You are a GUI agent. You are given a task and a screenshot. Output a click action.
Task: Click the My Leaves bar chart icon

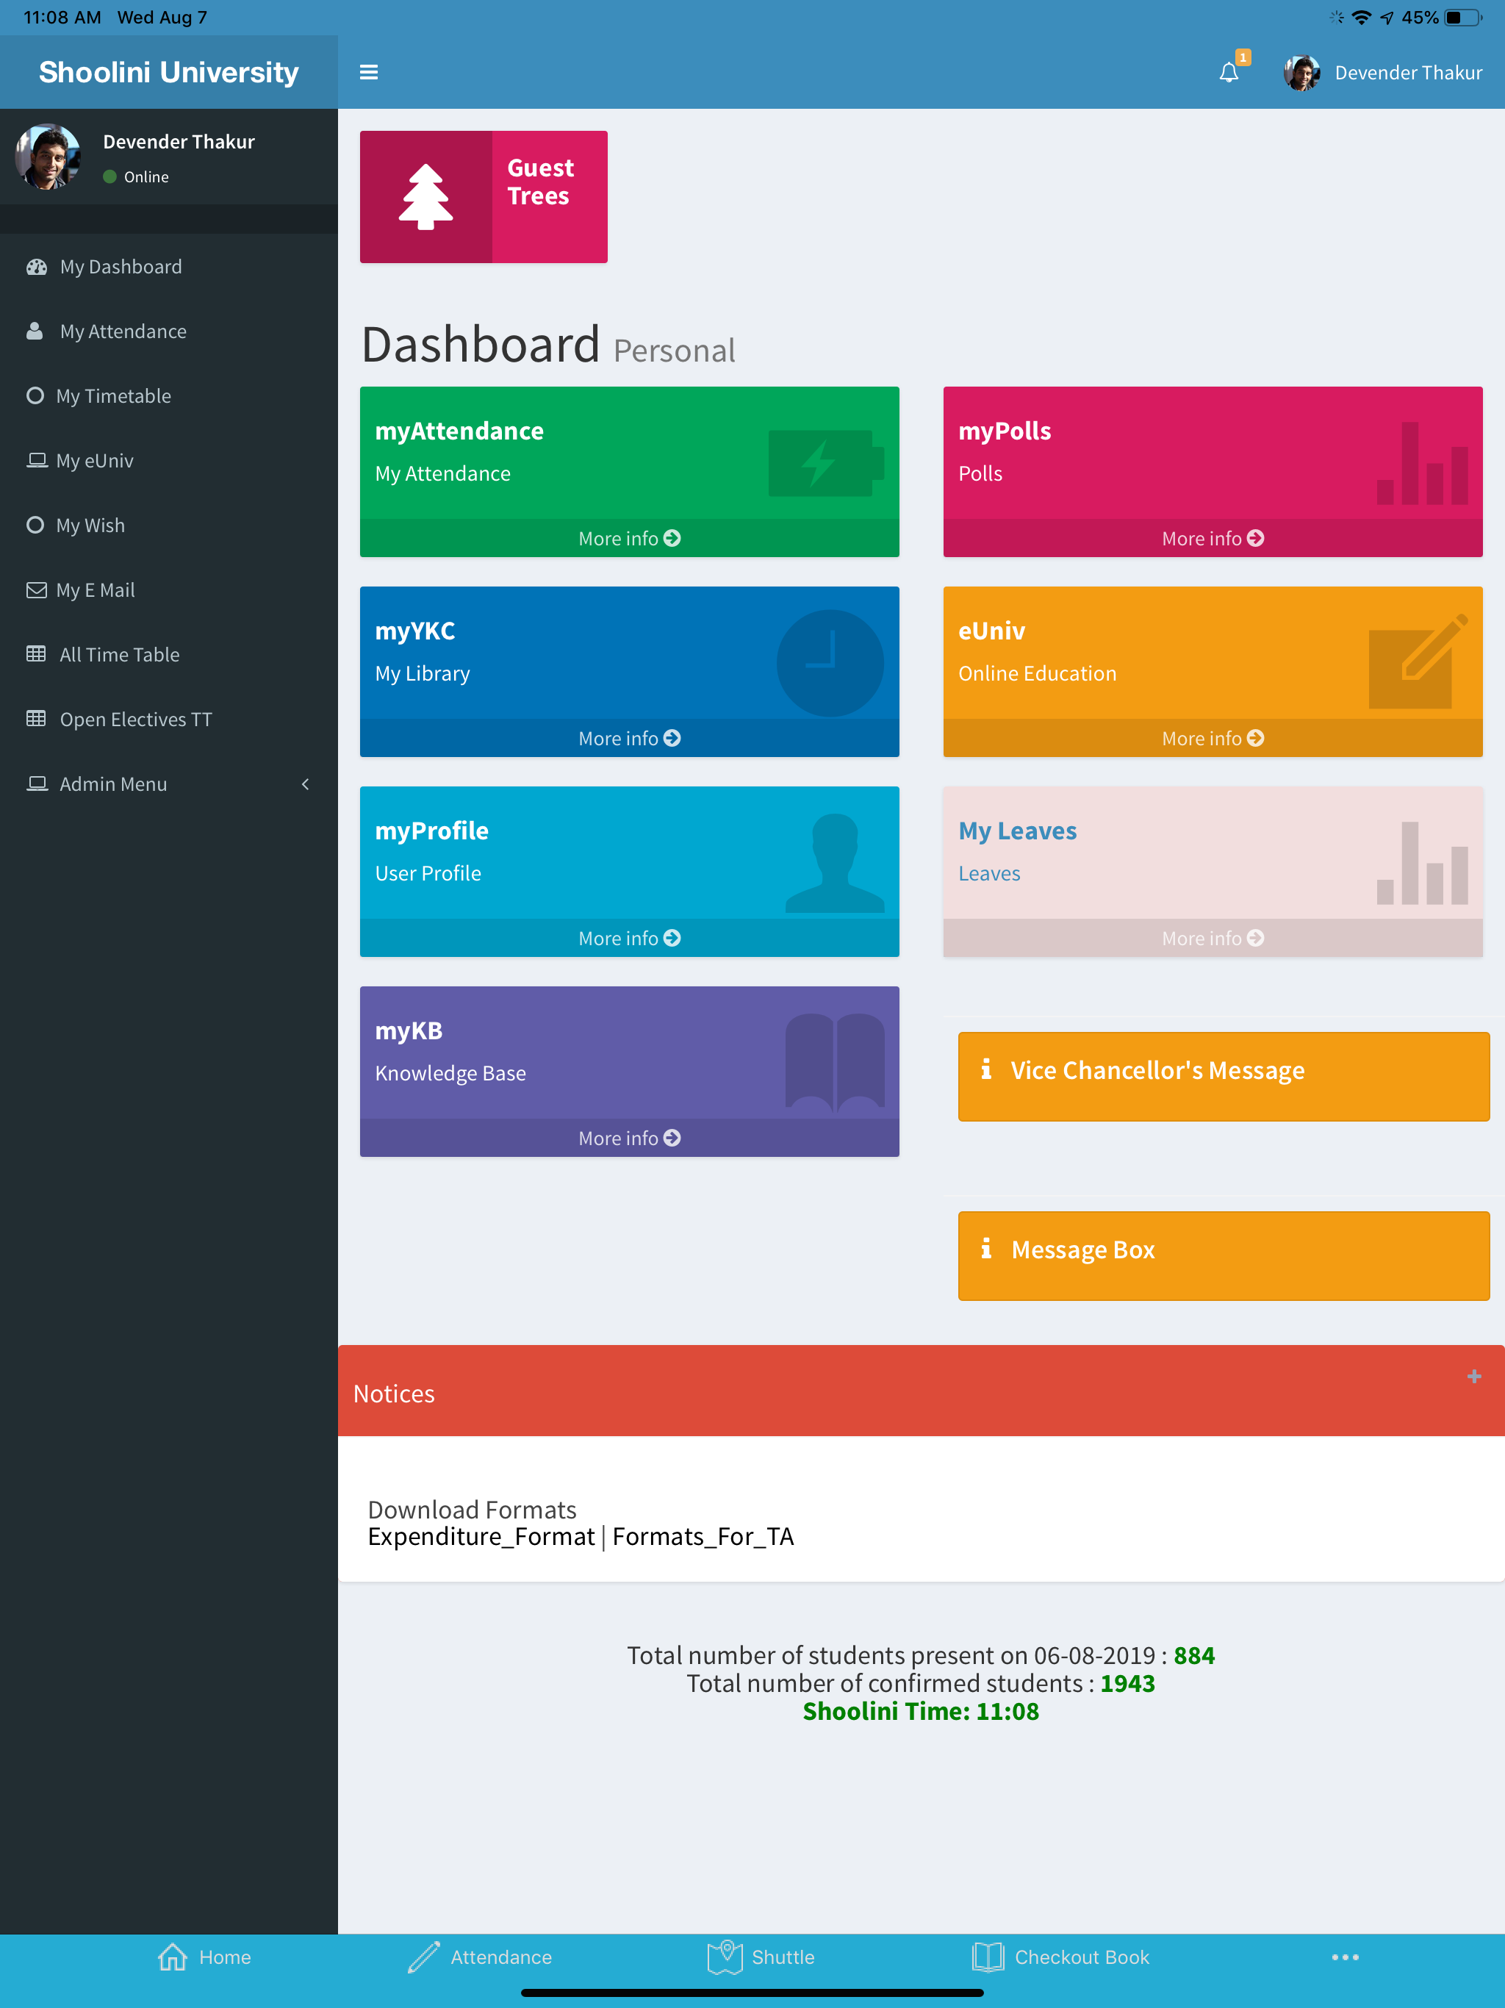click(x=1423, y=864)
